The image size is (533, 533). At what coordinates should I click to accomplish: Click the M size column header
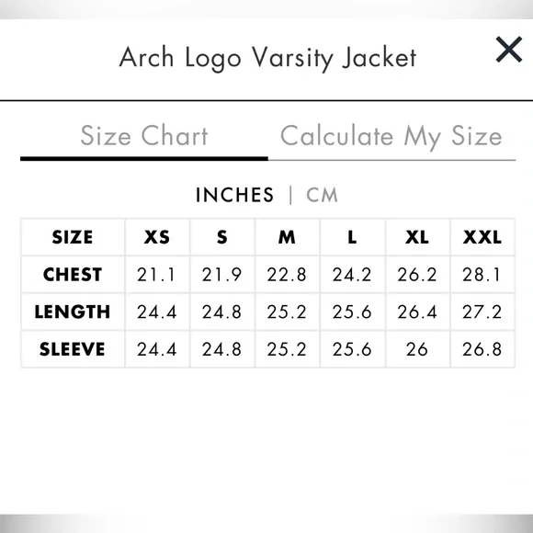287,237
